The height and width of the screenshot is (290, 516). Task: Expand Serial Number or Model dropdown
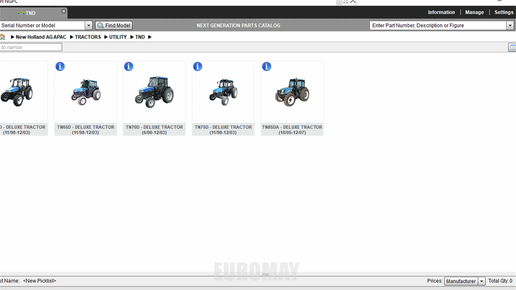point(89,26)
